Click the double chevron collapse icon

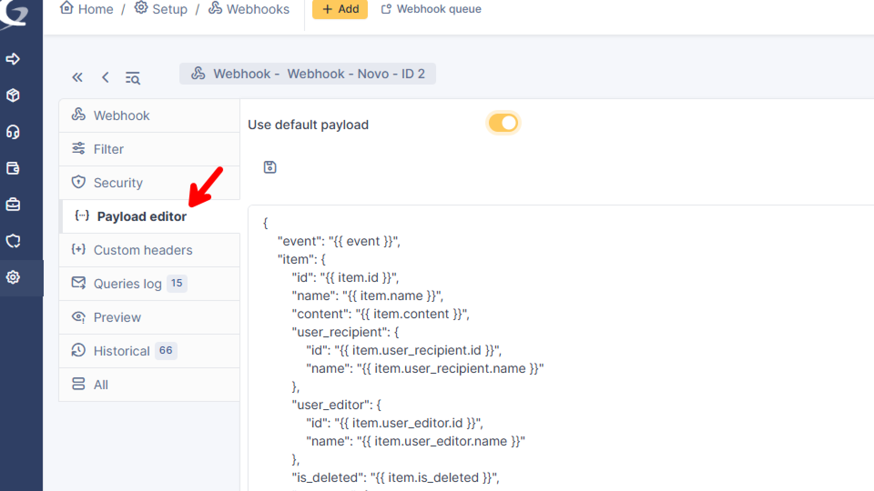point(77,77)
